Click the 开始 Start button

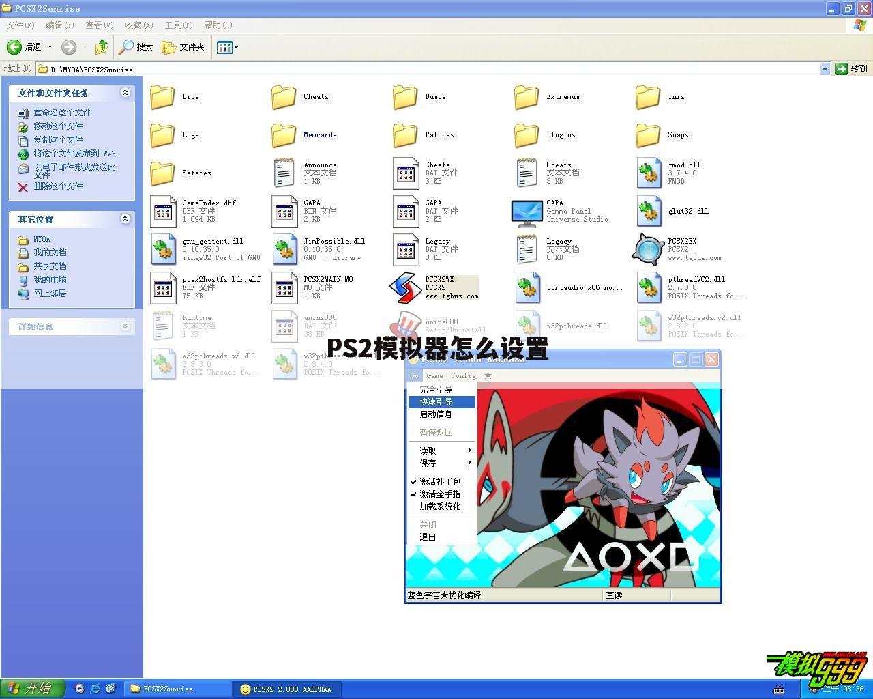click(32, 688)
